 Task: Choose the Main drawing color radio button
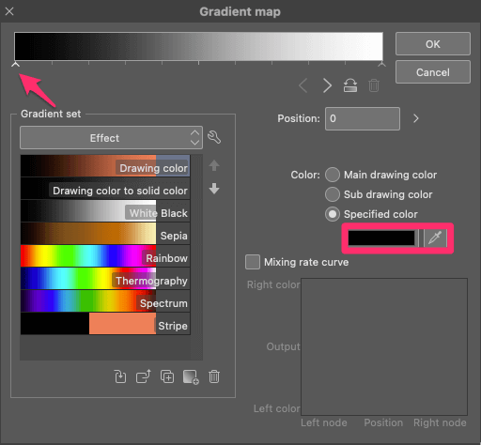coord(333,175)
